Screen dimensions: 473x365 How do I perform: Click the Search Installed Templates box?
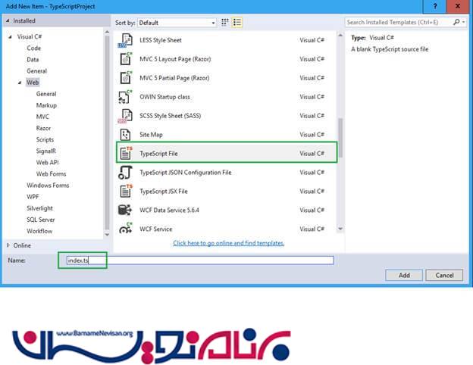click(402, 23)
